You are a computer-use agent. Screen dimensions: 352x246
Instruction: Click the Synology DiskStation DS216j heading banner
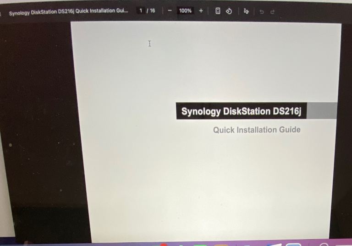point(242,111)
